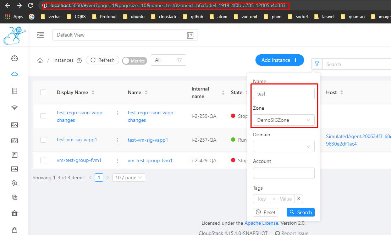Open the Roles ID-card sidebar icon

tap(15, 169)
